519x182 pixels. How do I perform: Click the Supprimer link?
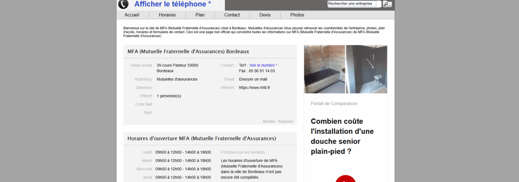point(286,121)
